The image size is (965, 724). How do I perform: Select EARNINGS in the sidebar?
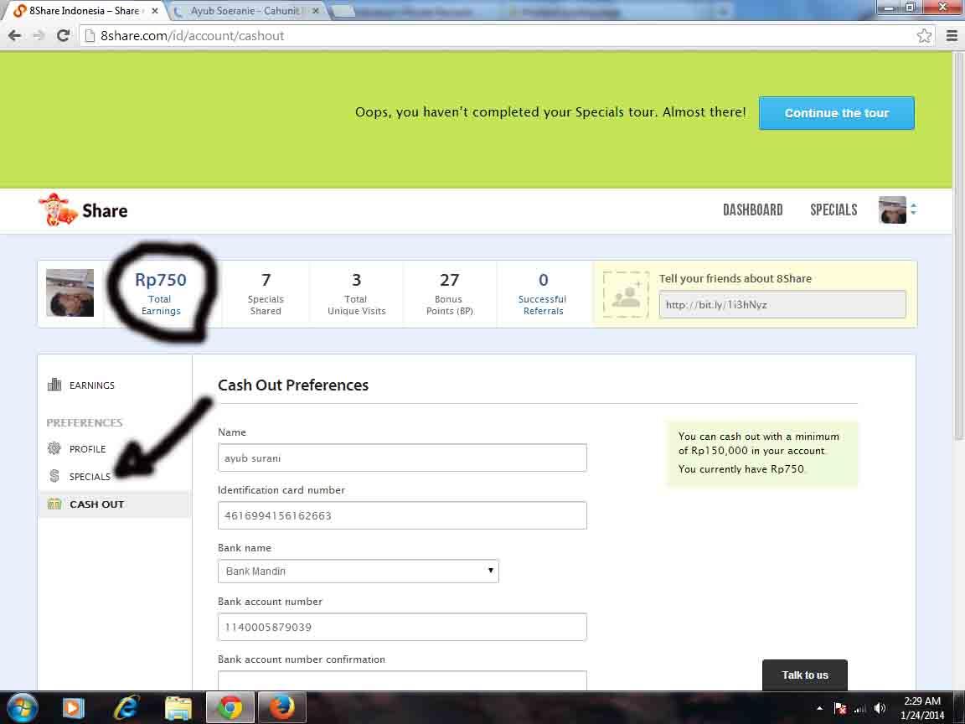(91, 385)
